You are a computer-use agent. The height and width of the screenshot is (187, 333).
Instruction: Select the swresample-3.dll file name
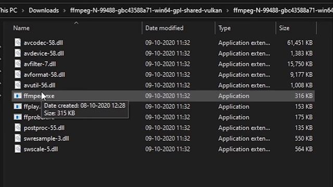(46, 139)
